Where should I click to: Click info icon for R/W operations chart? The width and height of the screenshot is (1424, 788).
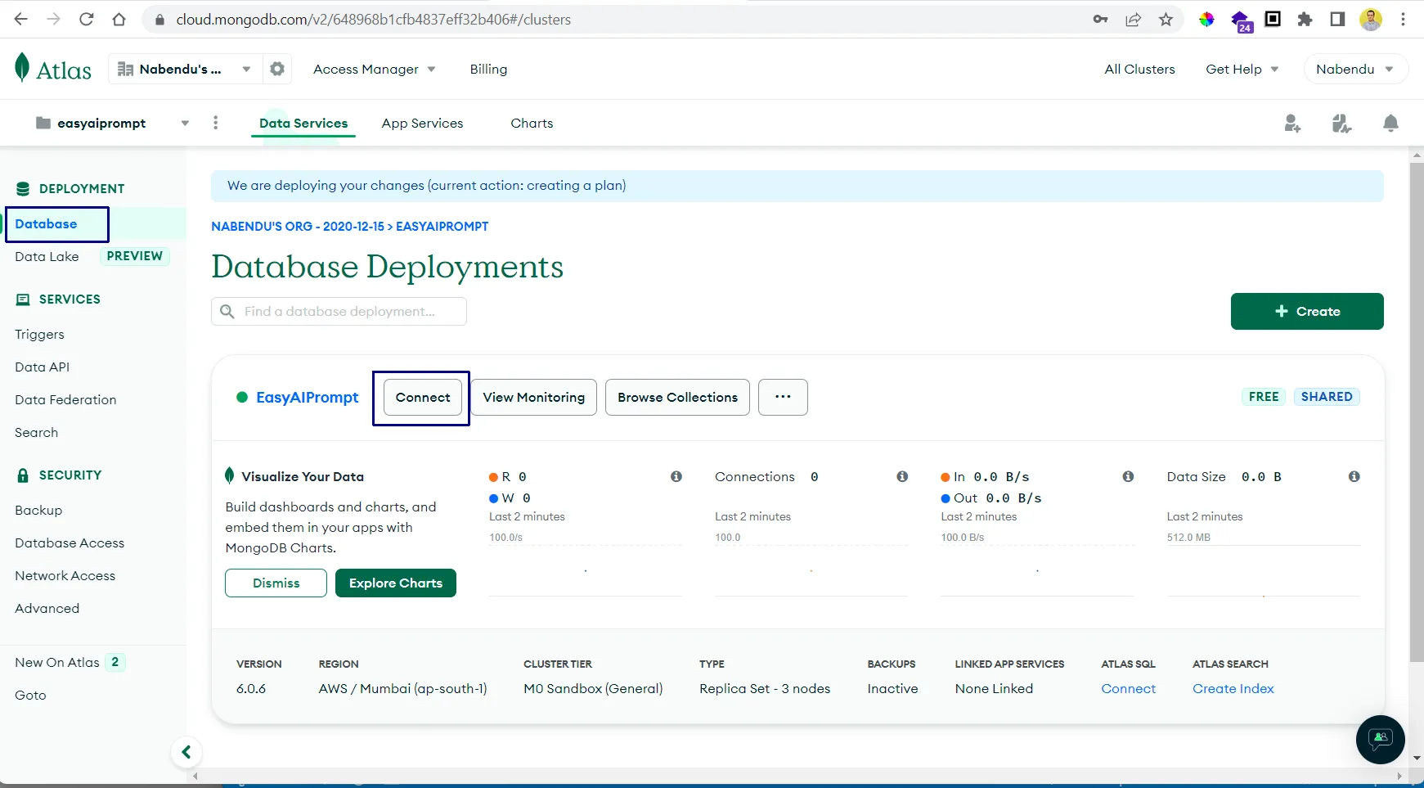tap(676, 476)
